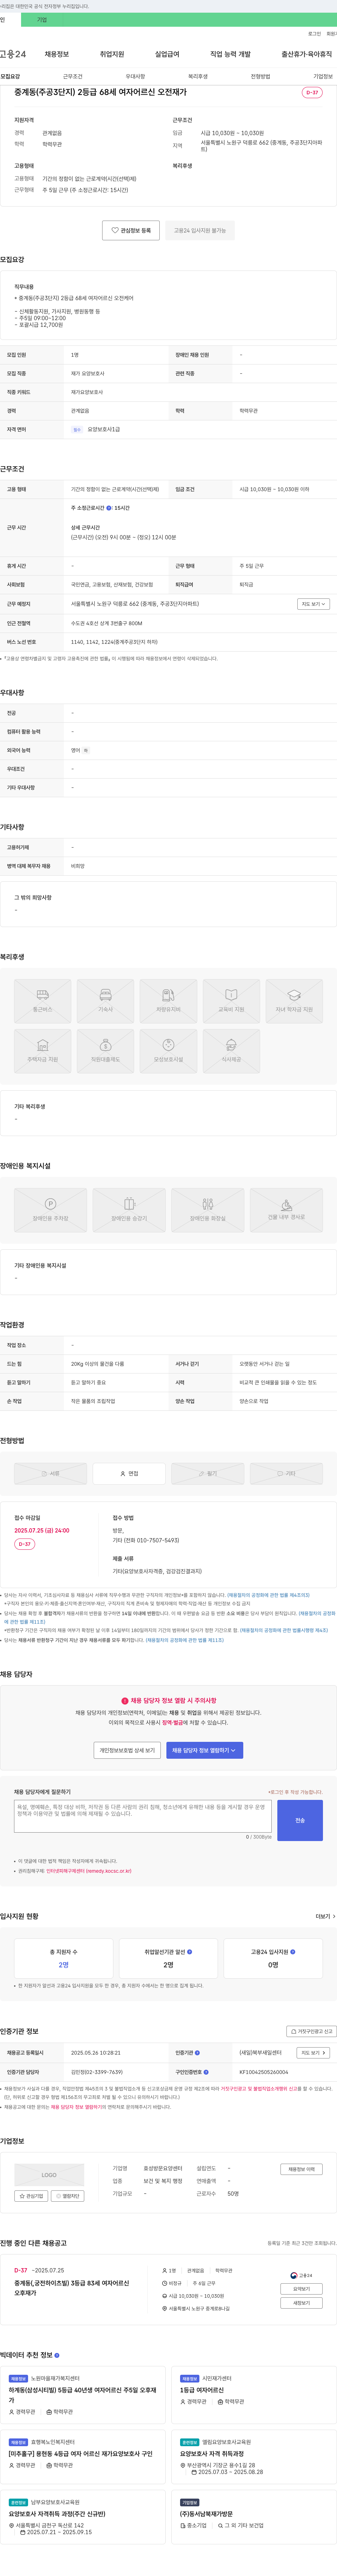Click info icon beside 고용24 입사지원
This screenshot has height=2576, width=337.
click(293, 1951)
